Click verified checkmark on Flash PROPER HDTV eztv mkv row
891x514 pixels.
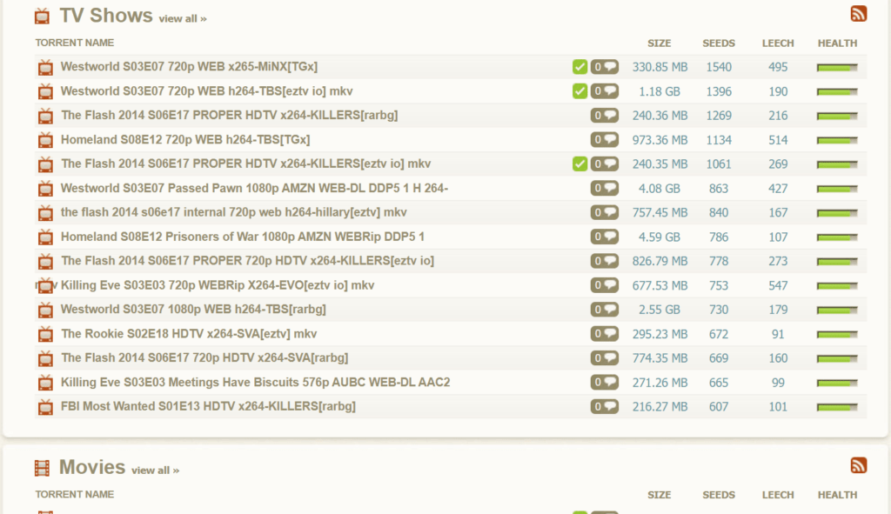579,164
